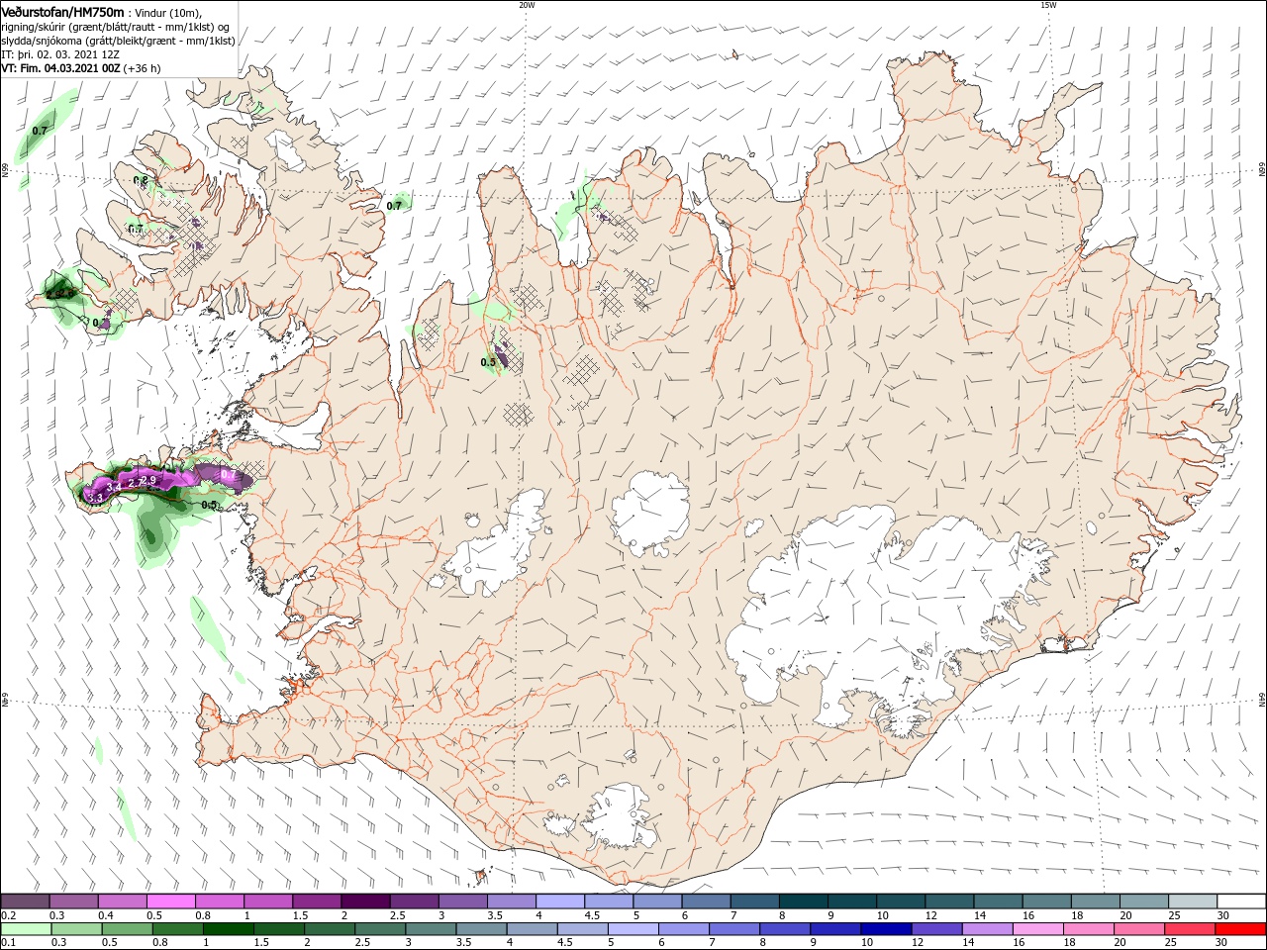
Task: Click the pink swatch labeled 20 in the bottom legend row
Action: [1140, 930]
